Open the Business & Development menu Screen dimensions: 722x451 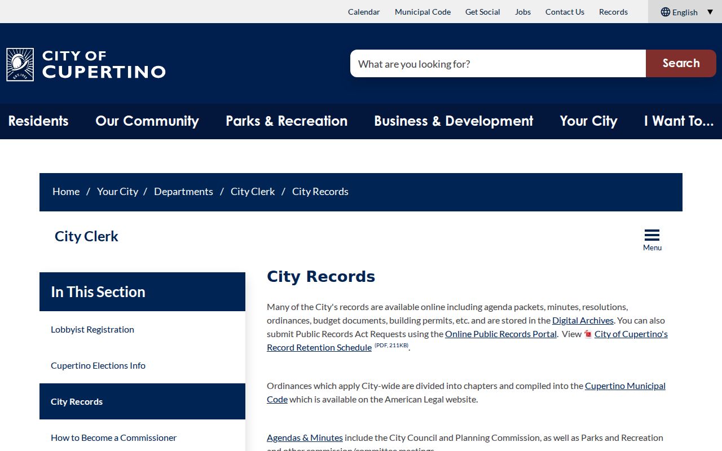[x=454, y=121]
